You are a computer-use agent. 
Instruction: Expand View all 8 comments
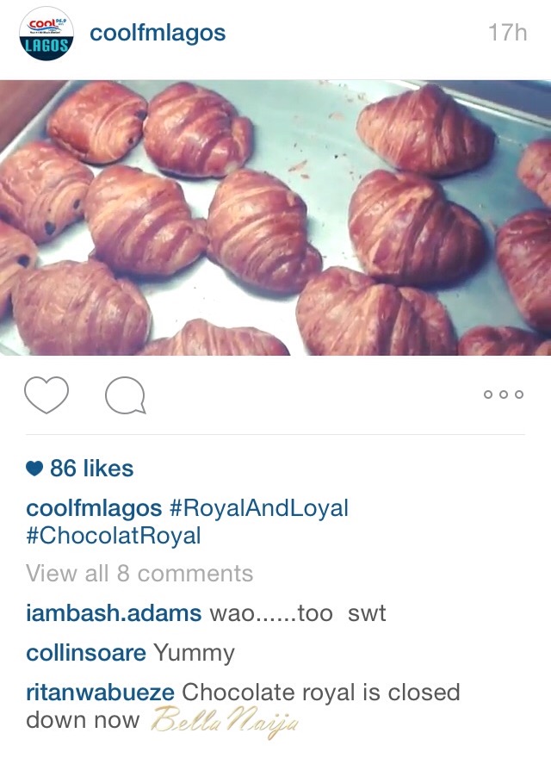139,573
